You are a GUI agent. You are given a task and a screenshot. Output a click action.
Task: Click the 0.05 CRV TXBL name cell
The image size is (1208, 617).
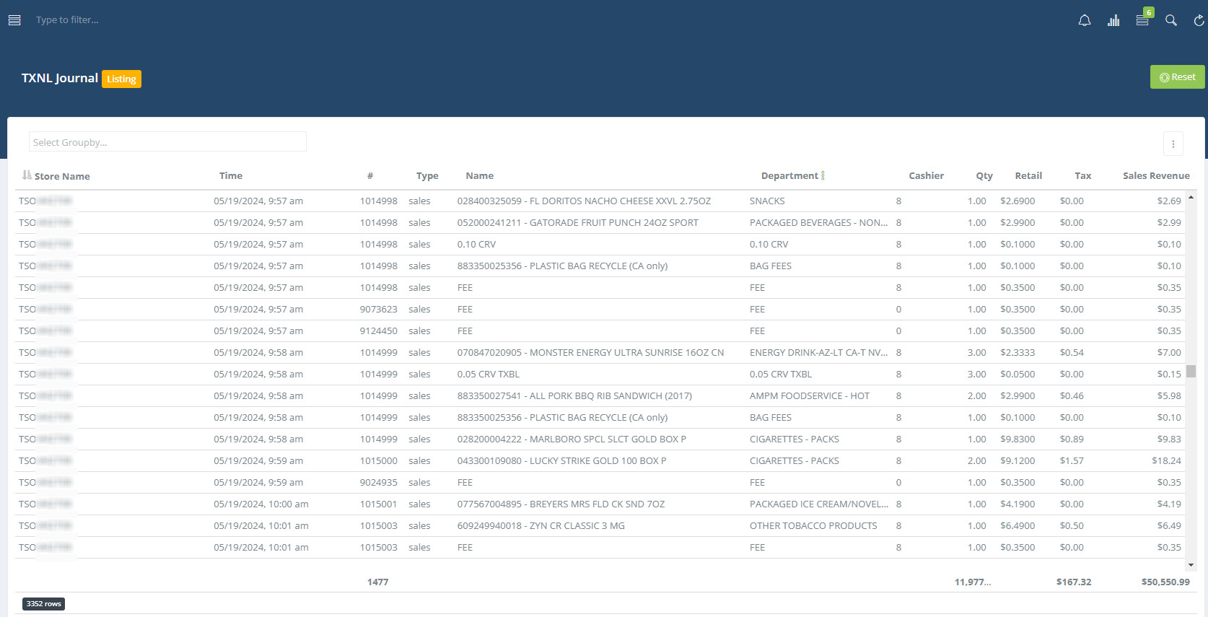point(488,374)
